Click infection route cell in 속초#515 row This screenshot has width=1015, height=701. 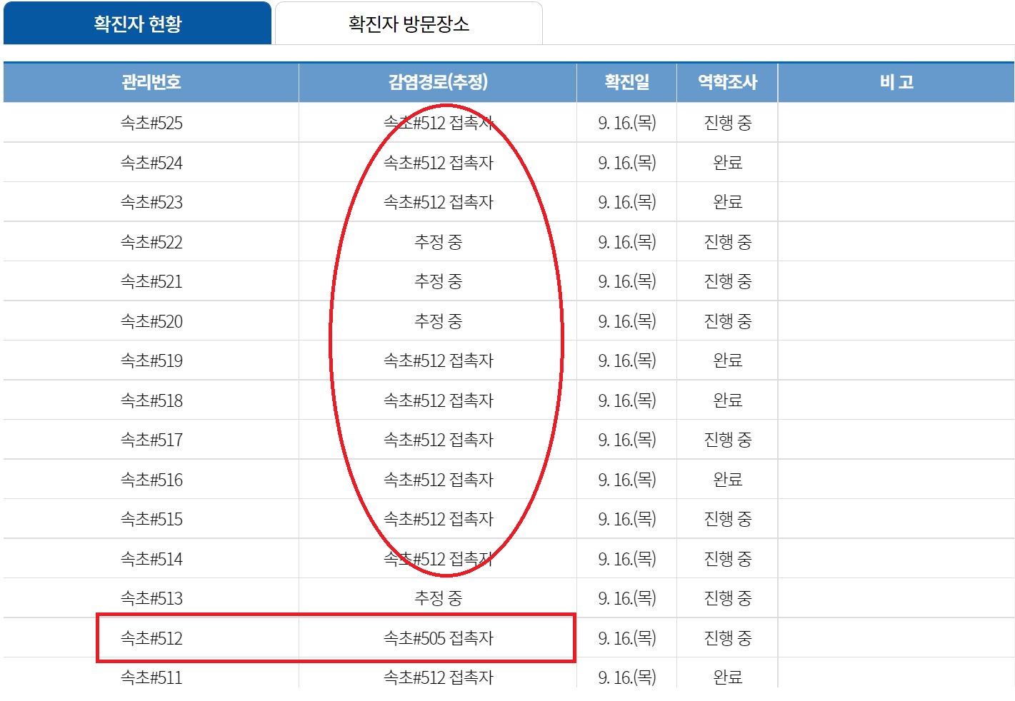click(438, 519)
